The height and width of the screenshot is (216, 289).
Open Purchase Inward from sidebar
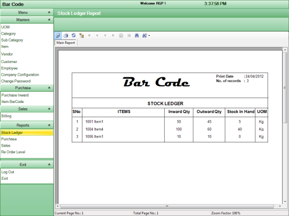click(15, 95)
